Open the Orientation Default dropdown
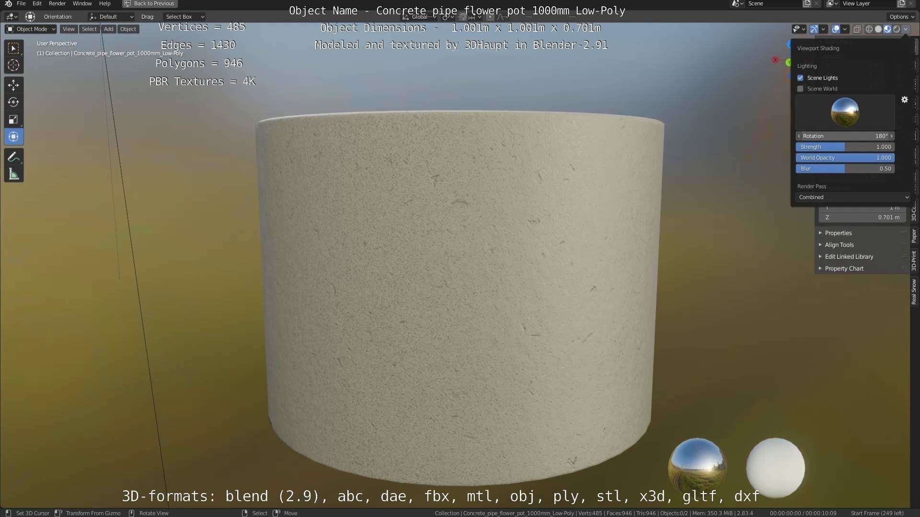 [x=111, y=17]
